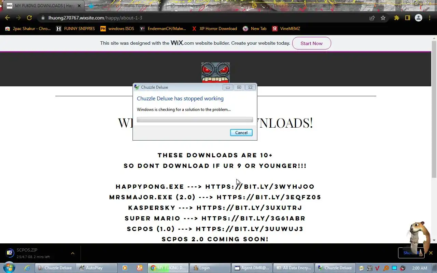
Task: Expand SCPOS.ZIP download options chevron
Action: click(72, 253)
